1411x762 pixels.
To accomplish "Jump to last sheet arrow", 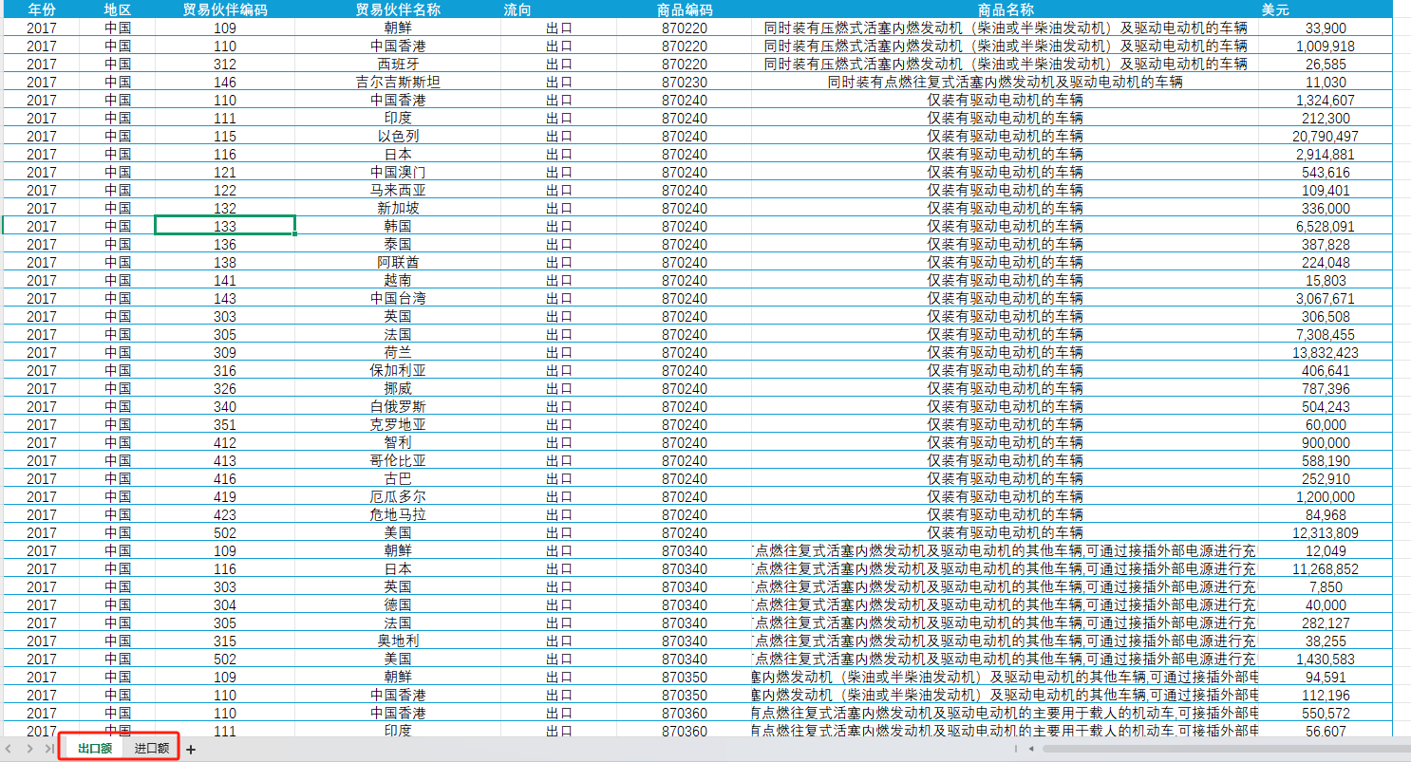I will (x=49, y=750).
